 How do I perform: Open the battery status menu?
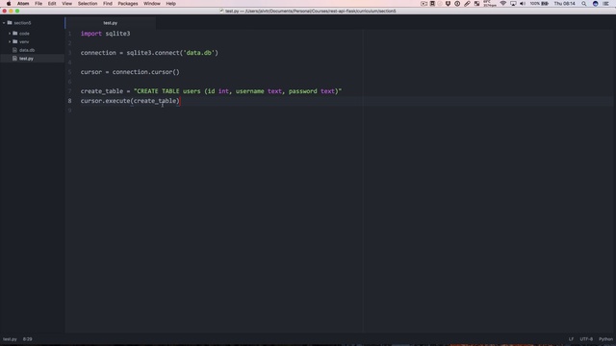[539, 4]
